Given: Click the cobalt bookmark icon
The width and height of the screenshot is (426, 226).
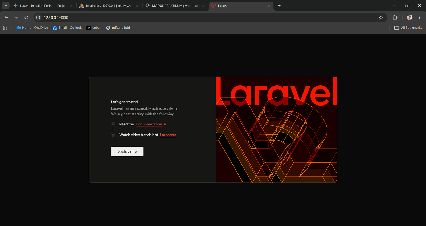Looking at the screenshot, I should click(88, 28).
